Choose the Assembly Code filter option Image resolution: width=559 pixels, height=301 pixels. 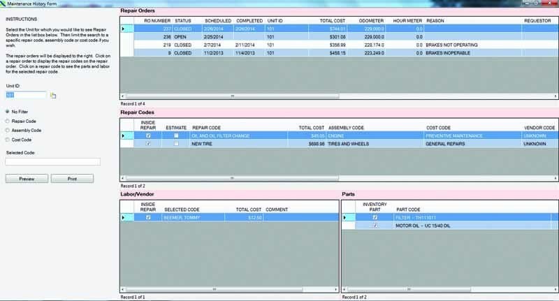click(7, 130)
